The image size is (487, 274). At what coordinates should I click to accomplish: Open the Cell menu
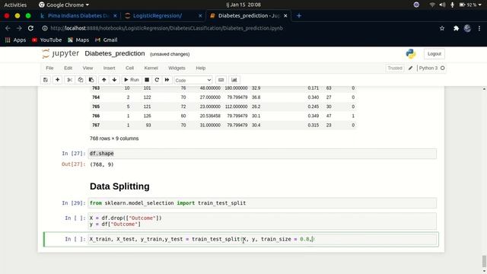click(x=129, y=68)
